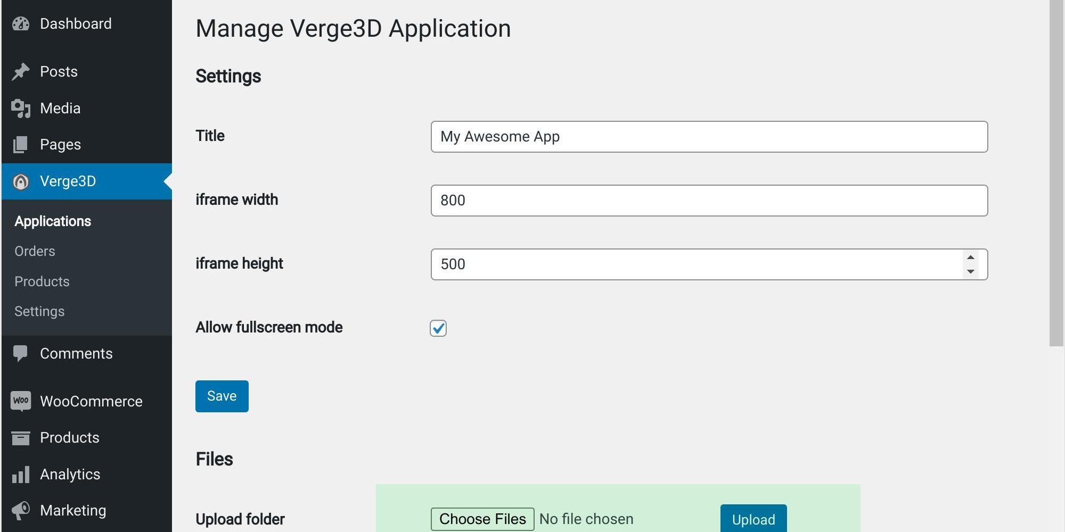Uncheck the Allow fullscreen mode checkbox
The height and width of the screenshot is (532, 1065).
(x=438, y=329)
